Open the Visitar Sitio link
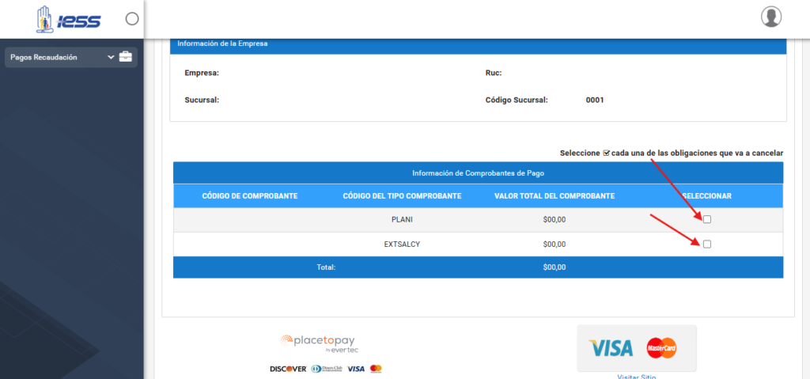The image size is (810, 379). (x=637, y=377)
